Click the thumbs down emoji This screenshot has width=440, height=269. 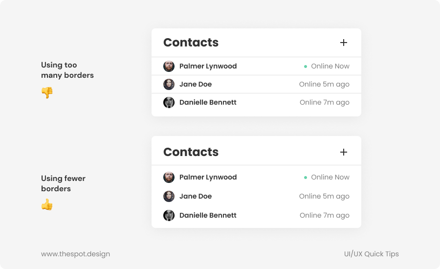click(x=47, y=92)
